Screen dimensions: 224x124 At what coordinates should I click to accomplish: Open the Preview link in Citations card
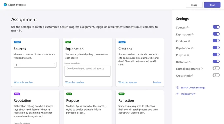[x=157, y=82]
